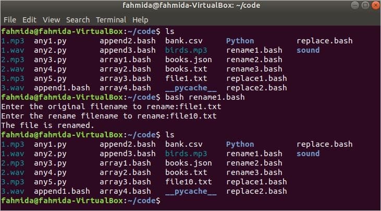Image resolution: width=381 pixels, height=211 pixels.
Task: Click append1.bash in the first ls listing
Action: [62, 88]
